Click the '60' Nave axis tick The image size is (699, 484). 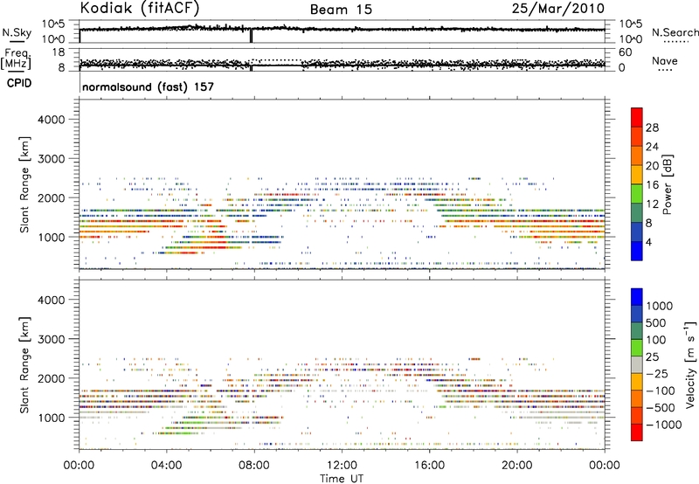pos(625,52)
